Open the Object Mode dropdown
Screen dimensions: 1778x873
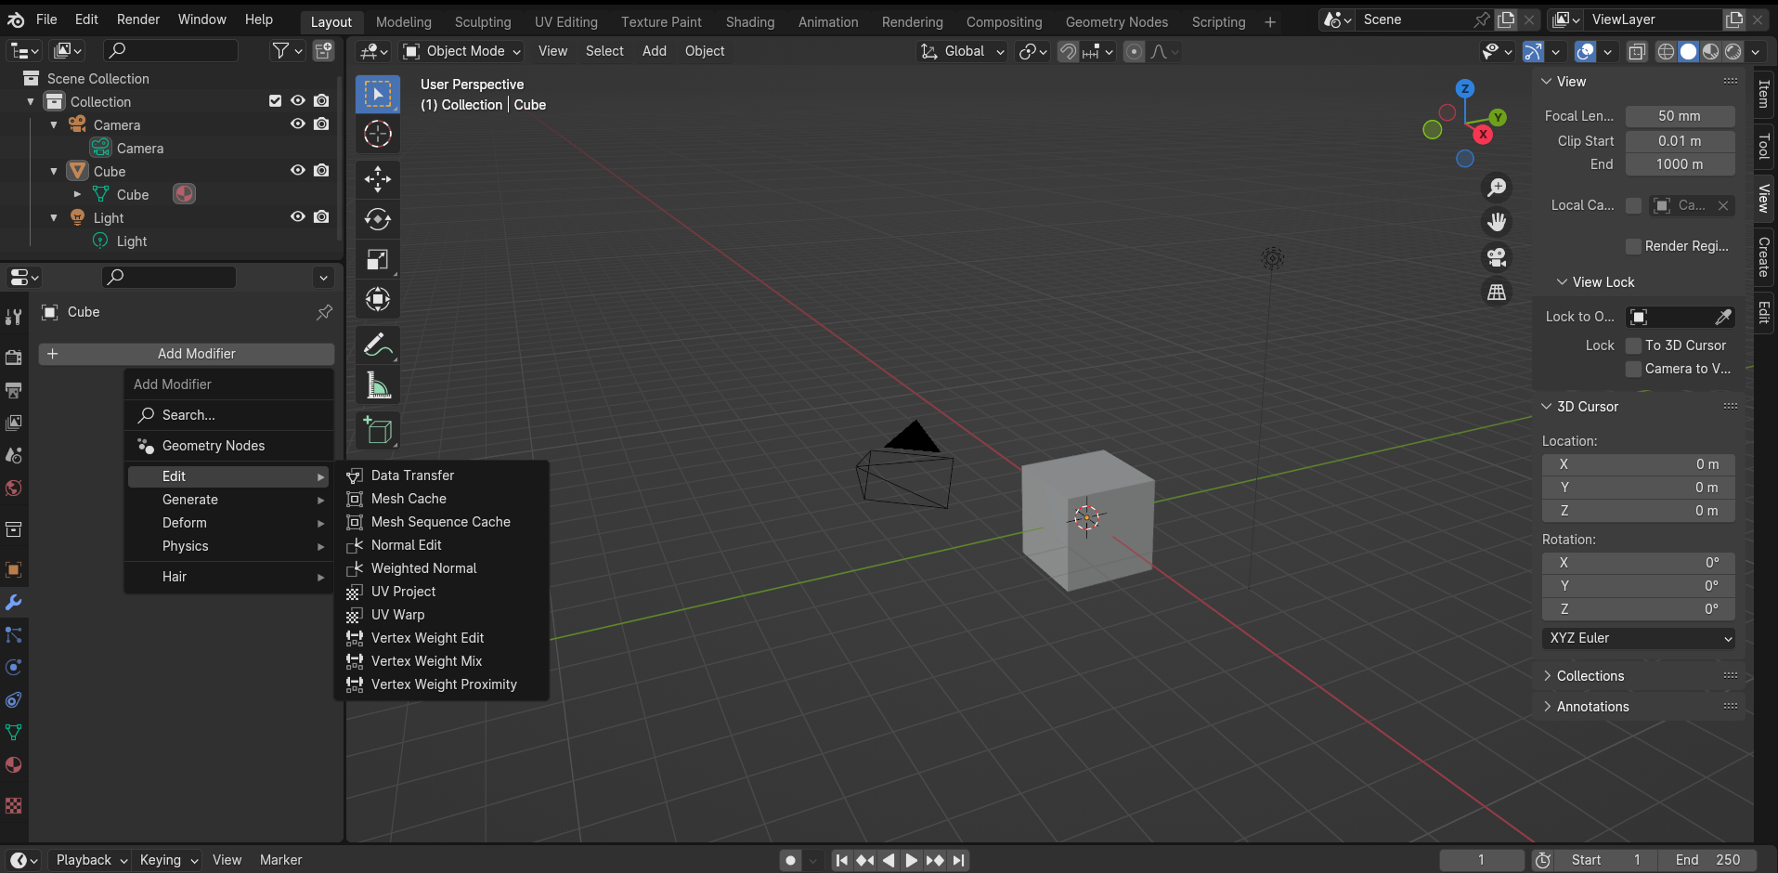(462, 51)
